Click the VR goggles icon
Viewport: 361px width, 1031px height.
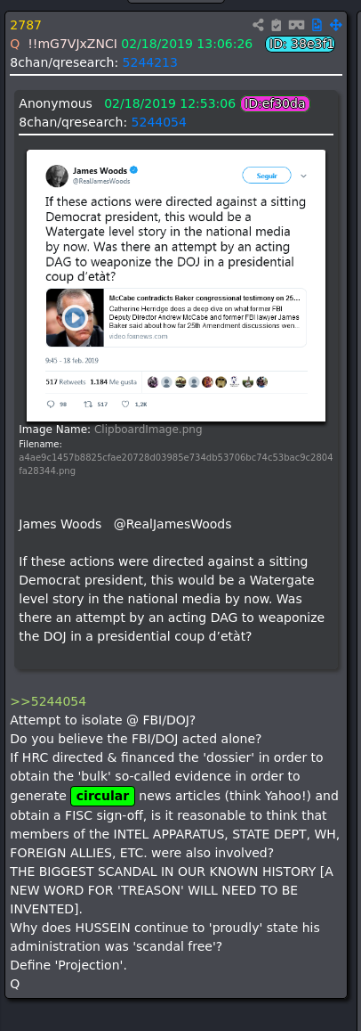coord(297,25)
